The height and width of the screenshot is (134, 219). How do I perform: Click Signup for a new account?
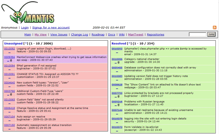(51, 27)
